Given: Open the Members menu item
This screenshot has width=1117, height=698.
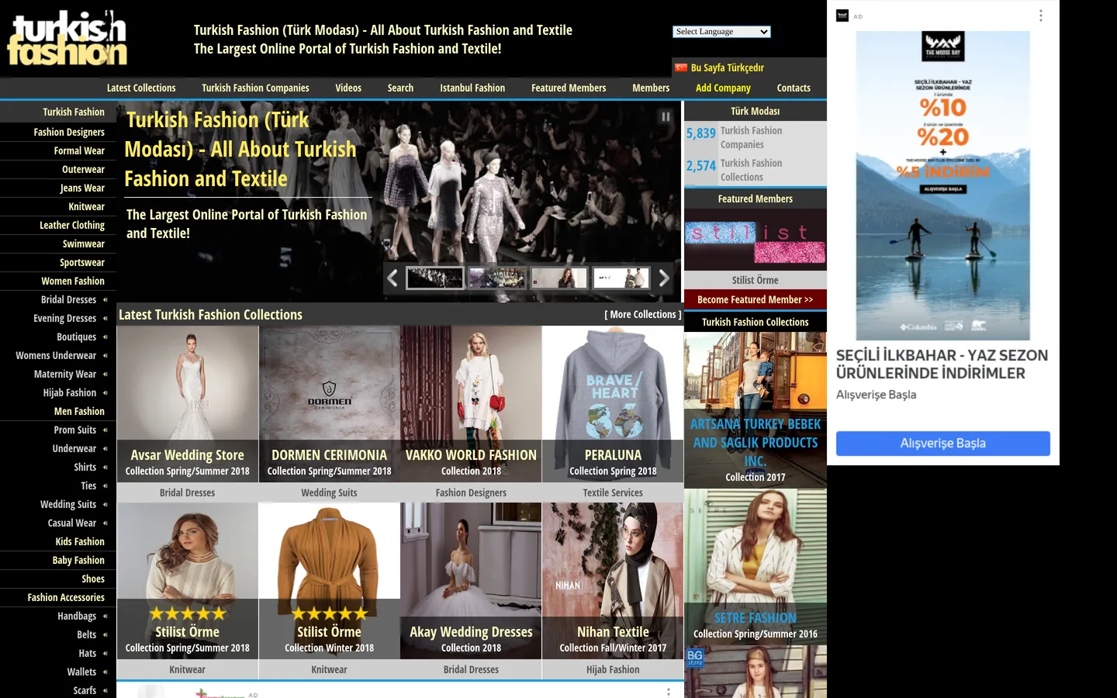Looking at the screenshot, I should (651, 88).
